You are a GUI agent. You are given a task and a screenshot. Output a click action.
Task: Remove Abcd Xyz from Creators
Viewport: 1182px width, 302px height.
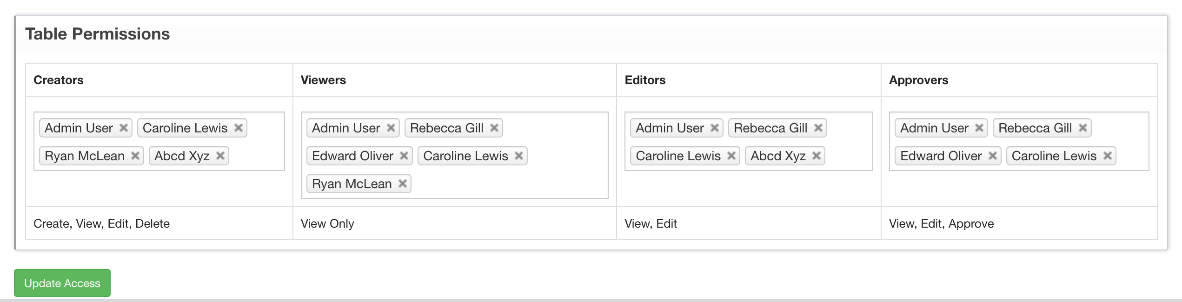pyautogui.click(x=220, y=156)
